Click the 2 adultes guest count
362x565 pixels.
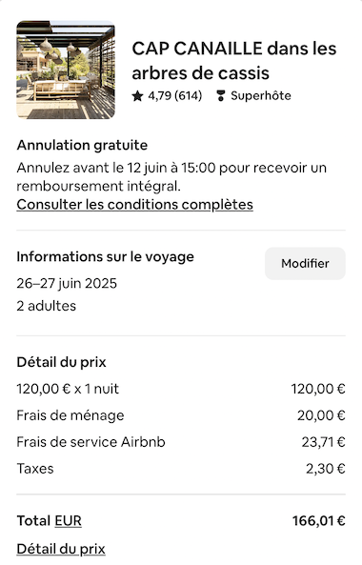point(47,306)
